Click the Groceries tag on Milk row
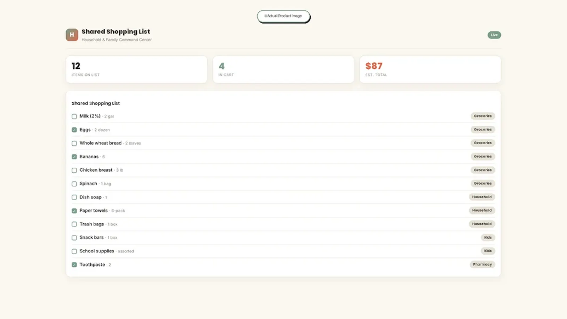The image size is (567, 319). (x=483, y=116)
